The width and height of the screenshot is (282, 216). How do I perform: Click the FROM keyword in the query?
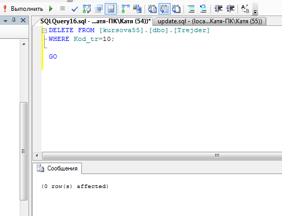(86, 30)
